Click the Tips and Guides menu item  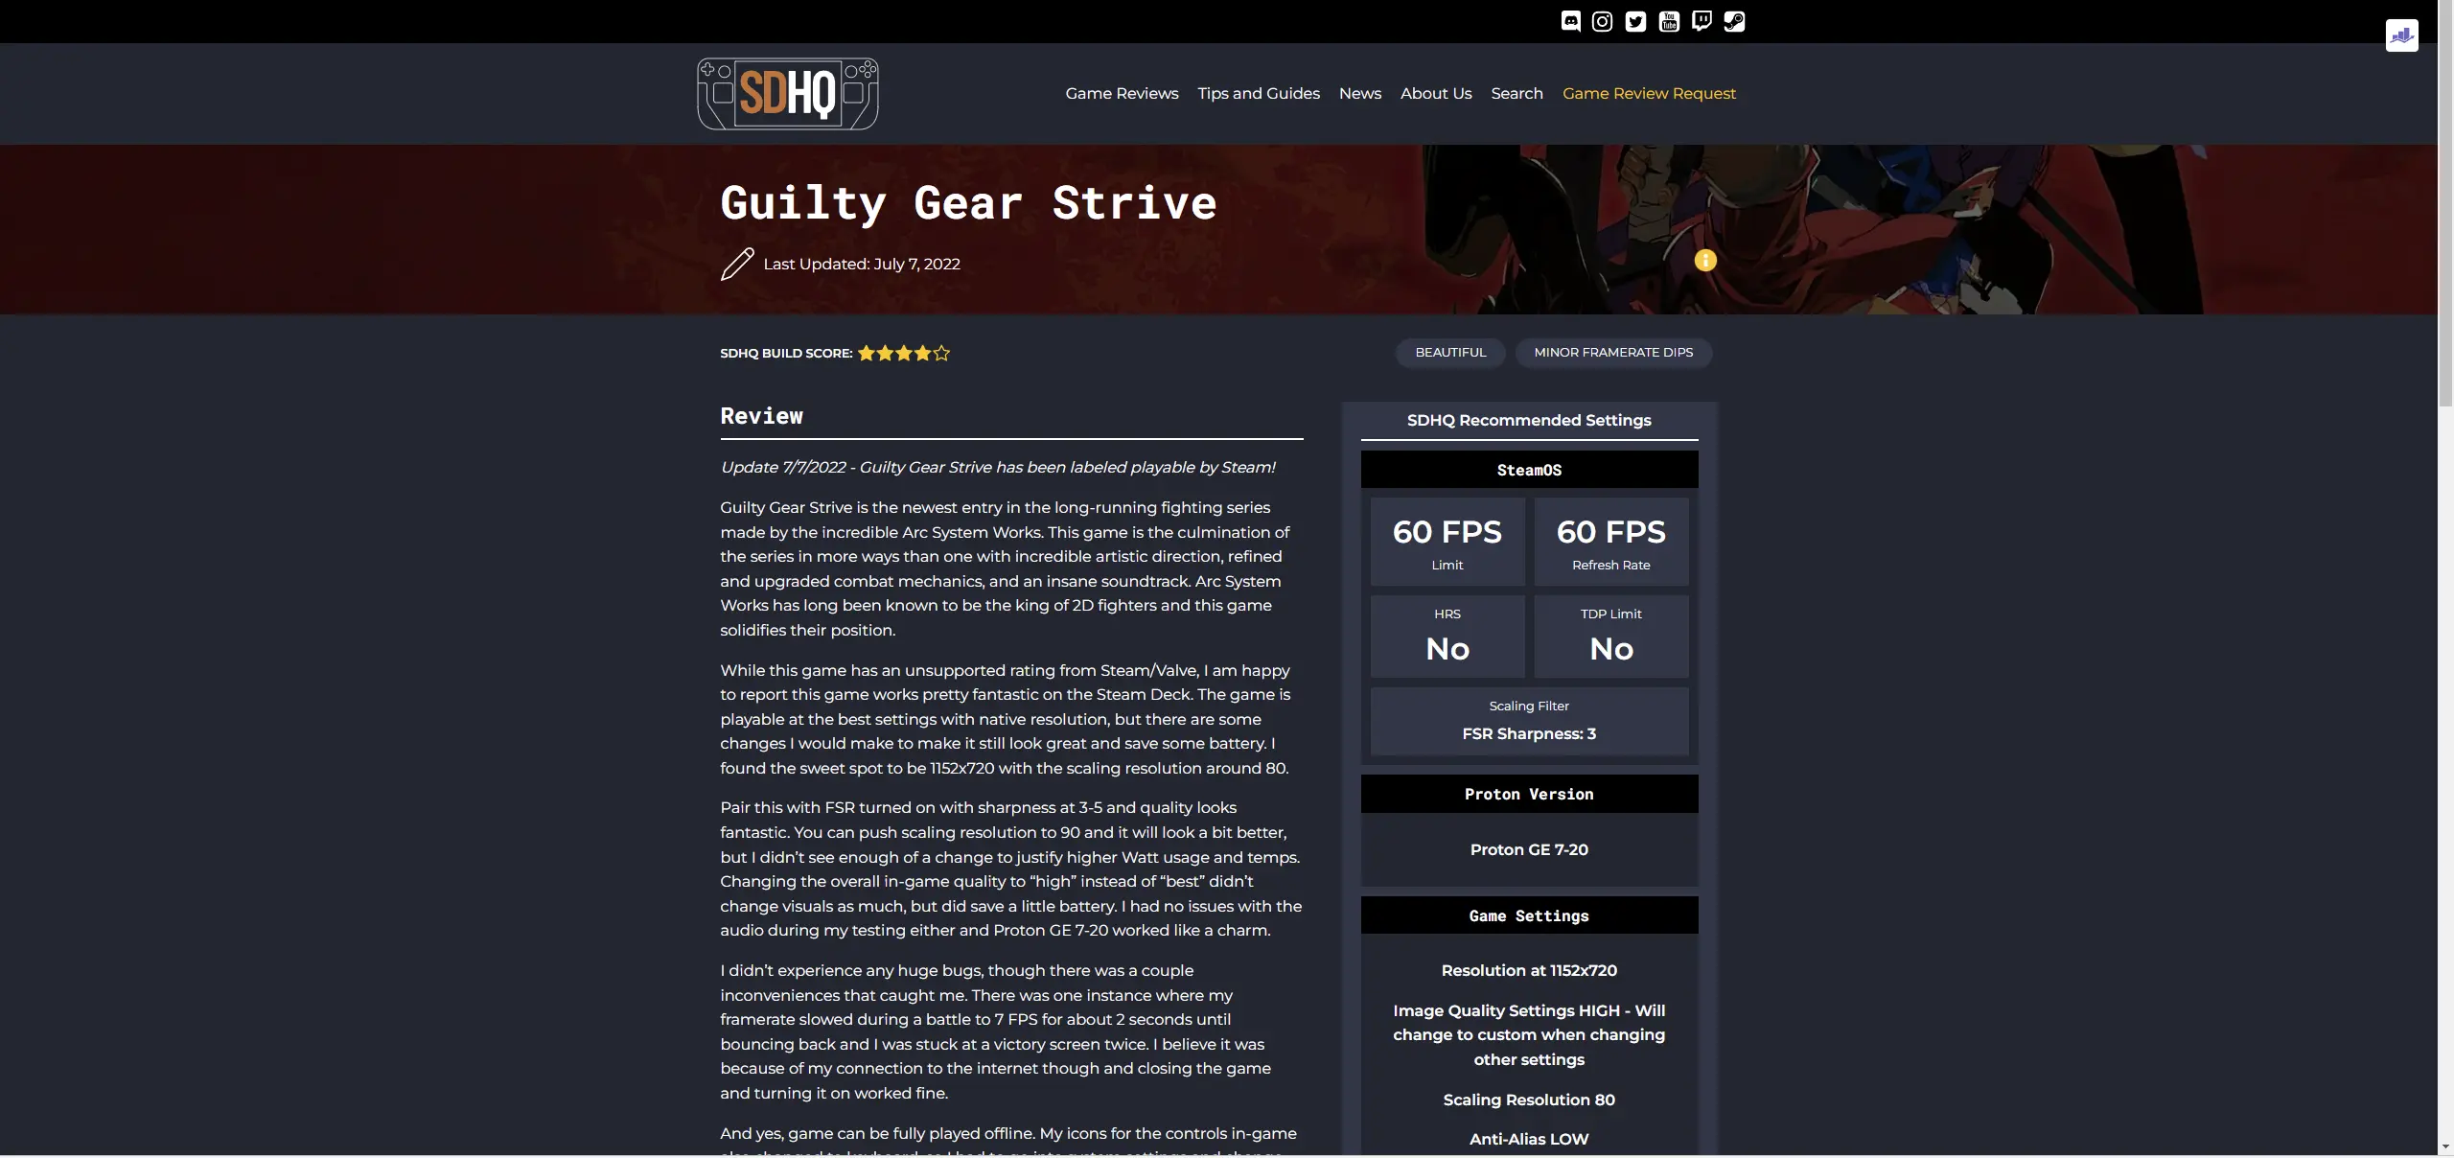(1260, 94)
